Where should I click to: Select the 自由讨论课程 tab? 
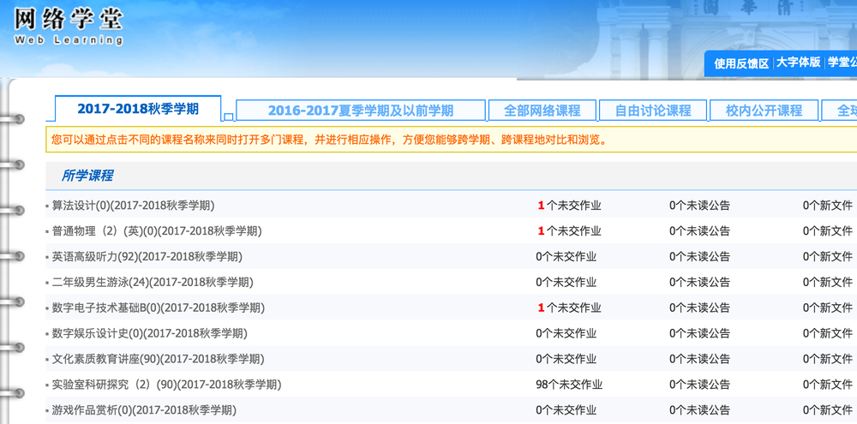(653, 110)
